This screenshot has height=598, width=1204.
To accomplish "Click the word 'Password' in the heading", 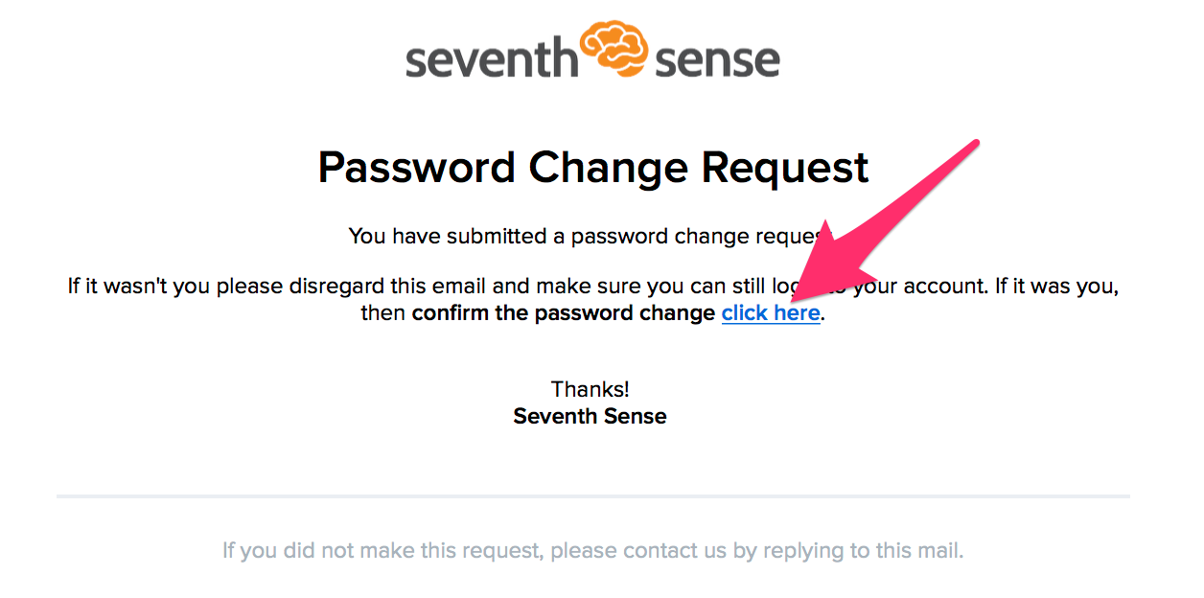I will [x=417, y=168].
